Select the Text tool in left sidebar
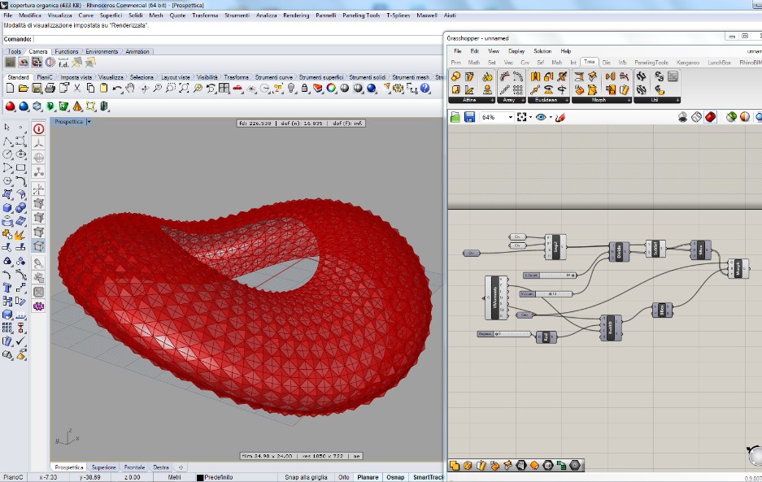The image size is (762, 482). [7, 288]
